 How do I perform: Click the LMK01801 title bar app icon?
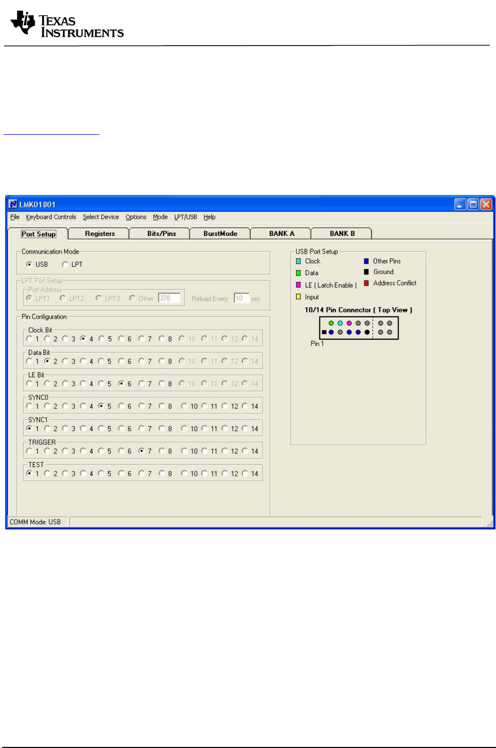coord(13,204)
